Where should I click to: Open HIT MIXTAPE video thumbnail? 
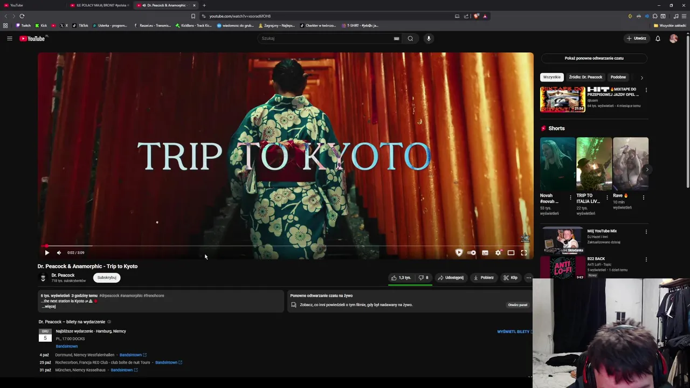pos(562,99)
